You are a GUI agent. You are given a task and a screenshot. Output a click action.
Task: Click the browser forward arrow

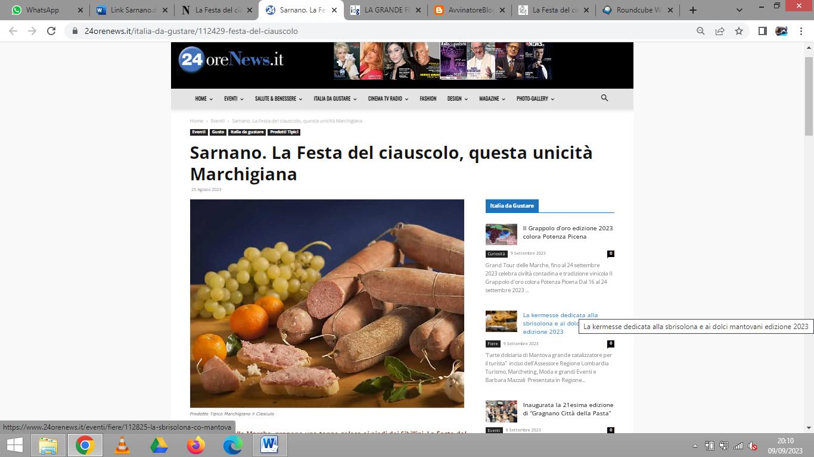[x=32, y=31]
